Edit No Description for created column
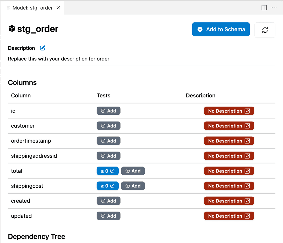 pyautogui.click(x=229, y=201)
